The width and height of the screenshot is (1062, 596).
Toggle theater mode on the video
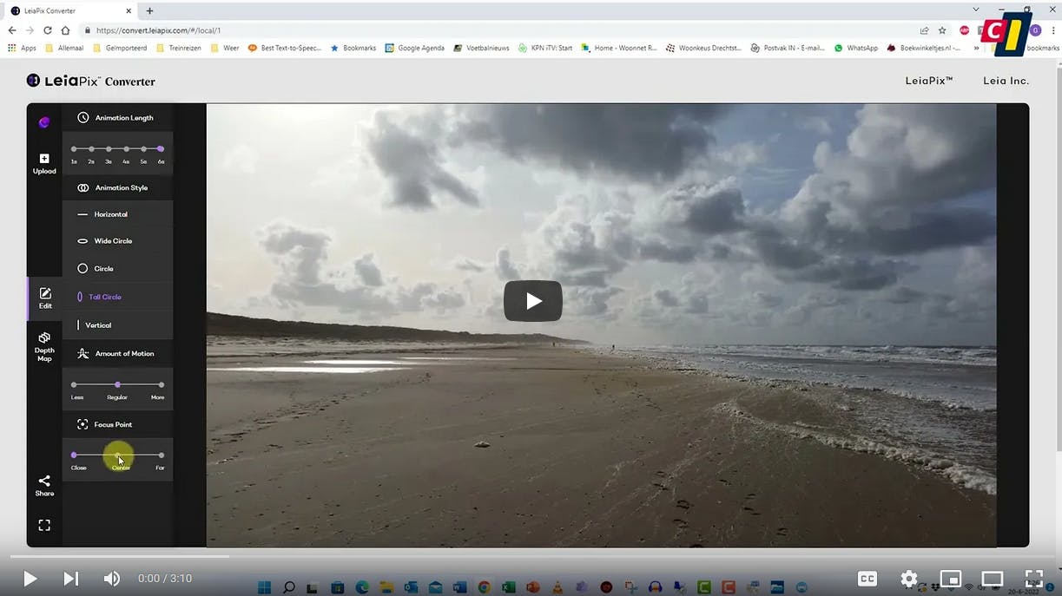pos(993,579)
